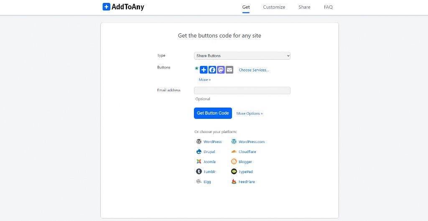Image resolution: width=428 pixels, height=221 pixels.
Task: Open the FeedFlare text link
Action: (x=247, y=182)
